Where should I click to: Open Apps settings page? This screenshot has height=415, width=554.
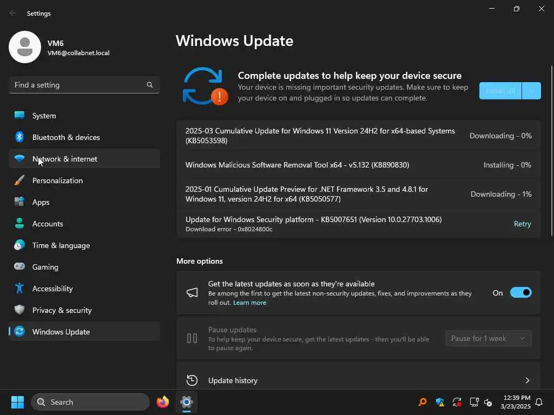click(84, 202)
